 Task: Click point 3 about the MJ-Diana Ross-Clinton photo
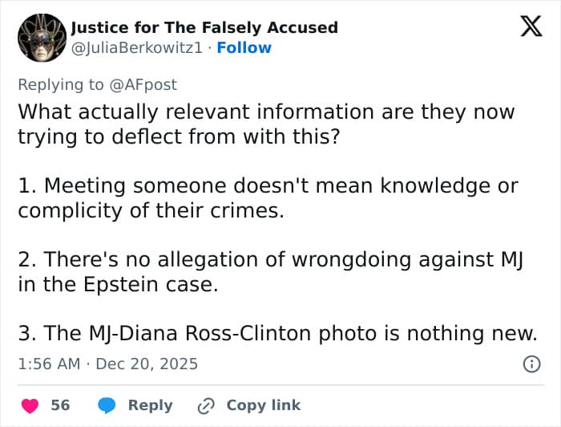[x=277, y=333]
